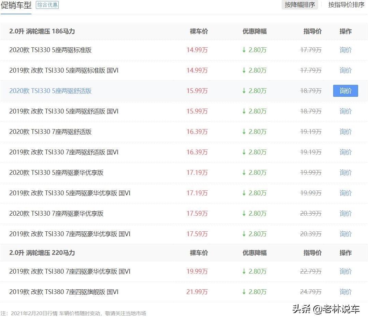Click 19.19万 guide price of 2020款 7座舒适版
The width and height of the screenshot is (368, 322).
(x=311, y=132)
